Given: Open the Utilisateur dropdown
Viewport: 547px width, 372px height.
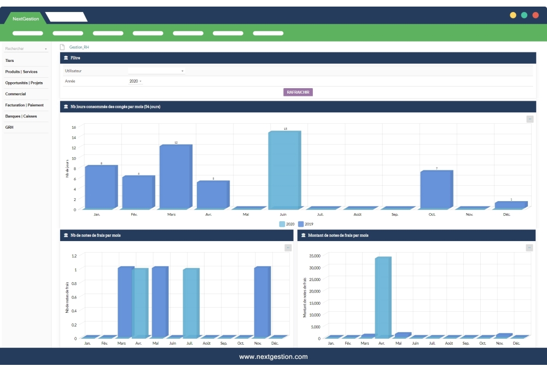Looking at the screenshot, I should [157, 70].
